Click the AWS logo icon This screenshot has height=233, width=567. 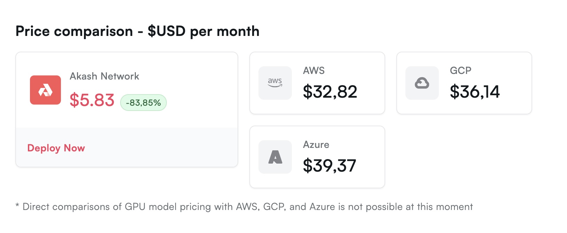tap(275, 83)
